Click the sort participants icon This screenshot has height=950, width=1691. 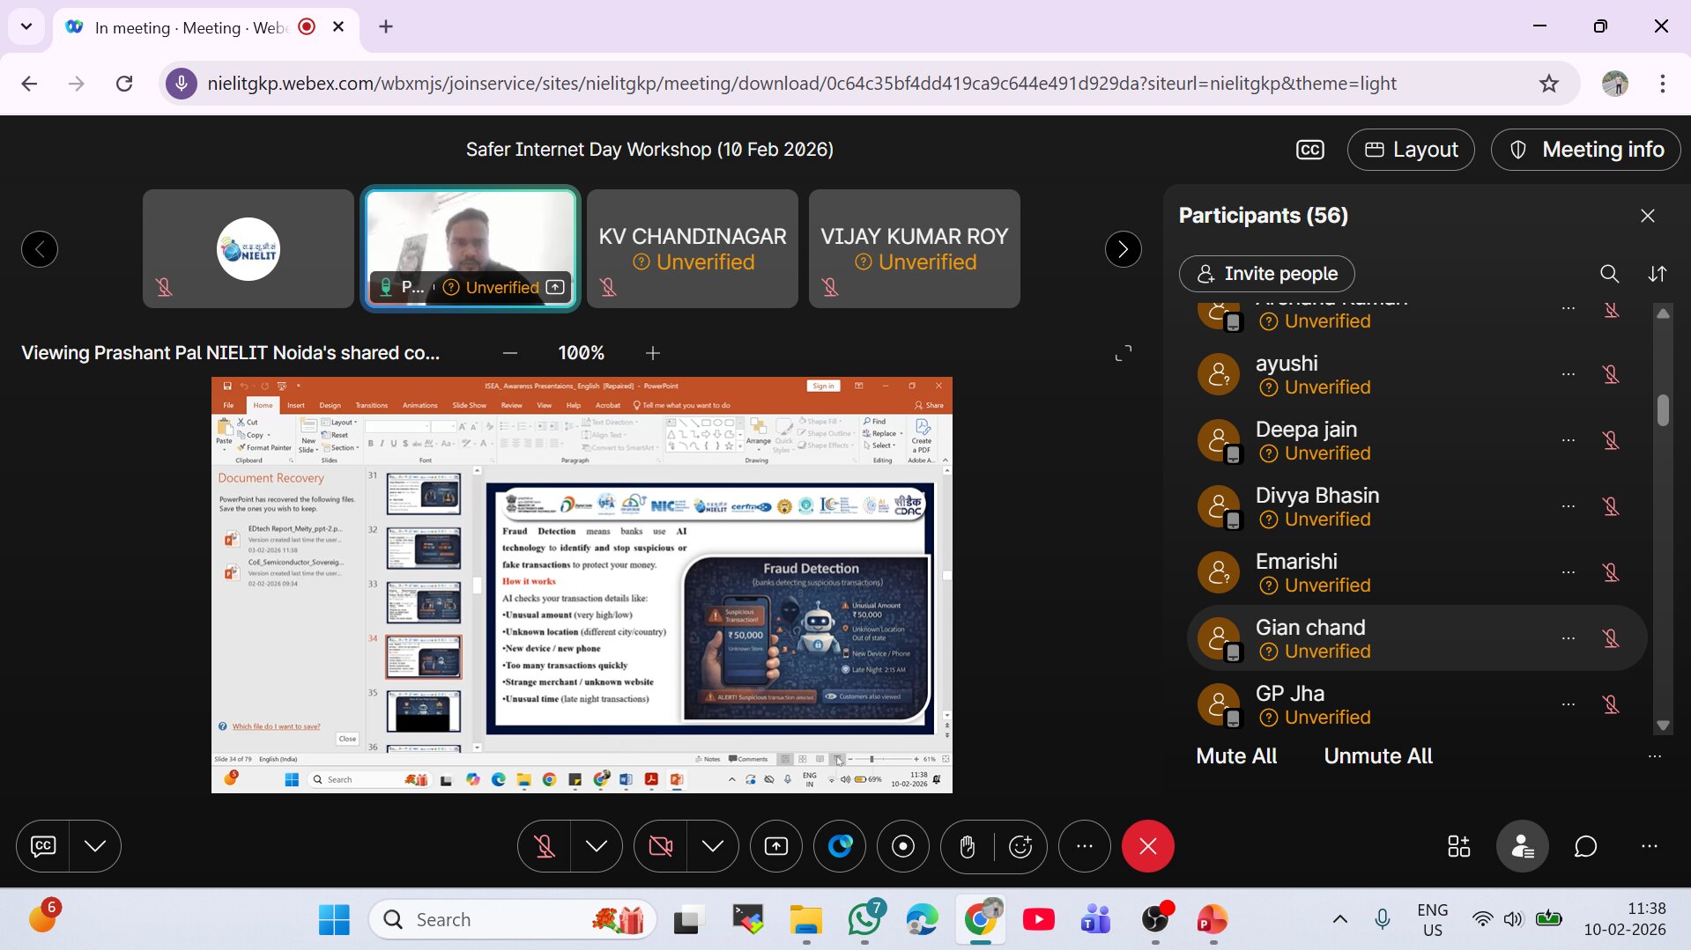pyautogui.click(x=1657, y=274)
